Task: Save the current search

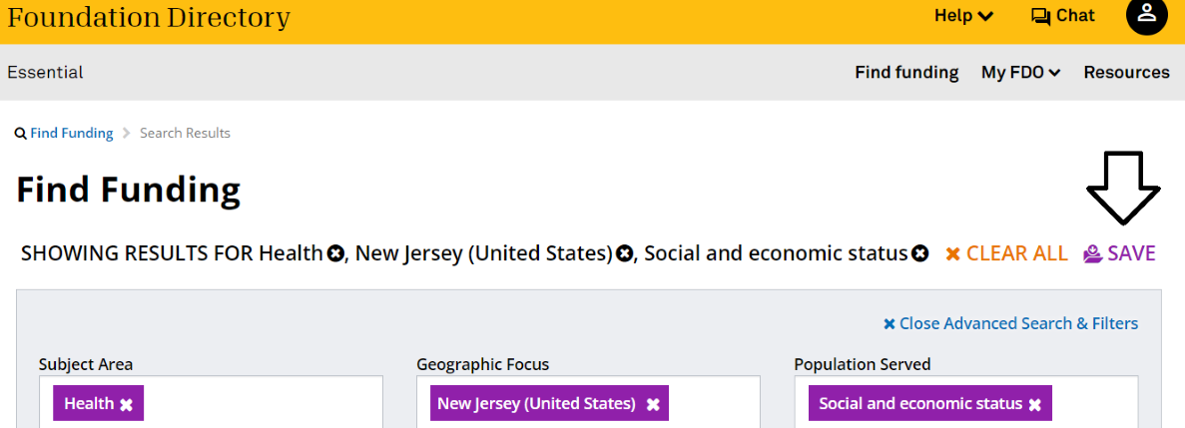Action: [x=1120, y=253]
